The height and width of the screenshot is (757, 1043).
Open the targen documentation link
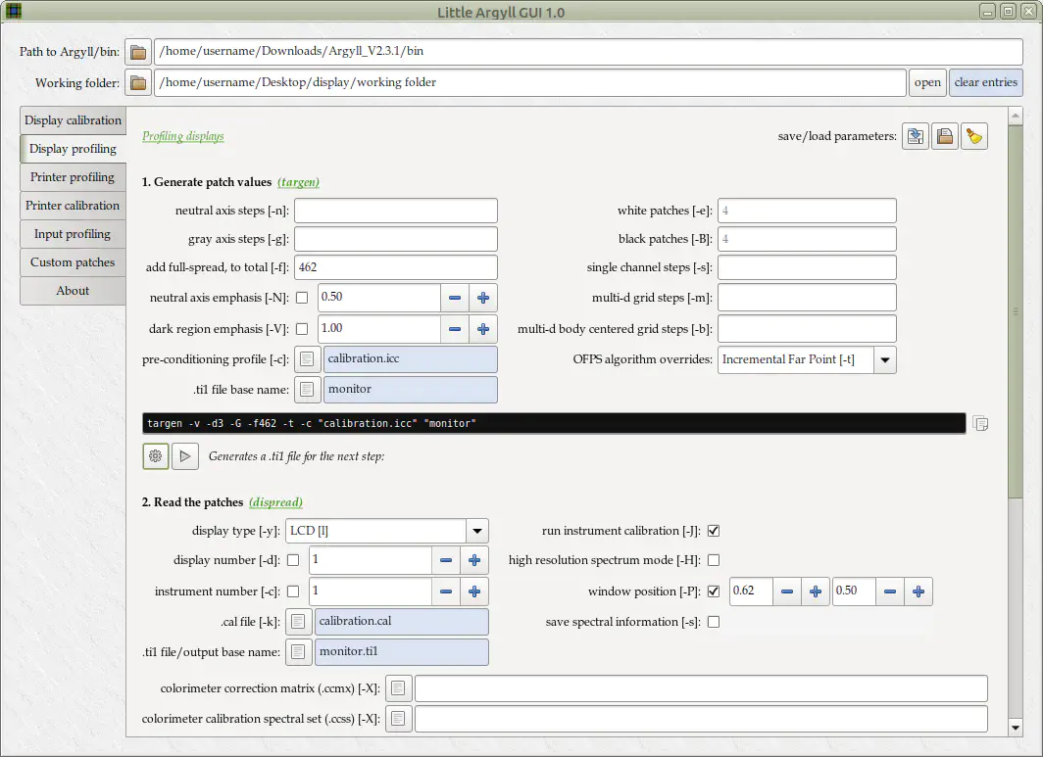click(298, 182)
